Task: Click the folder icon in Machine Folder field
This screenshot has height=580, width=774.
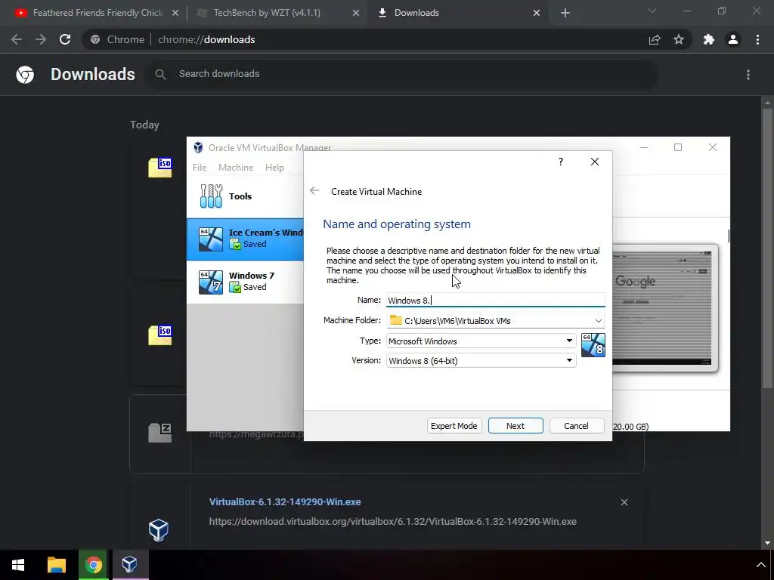Action: coord(396,320)
